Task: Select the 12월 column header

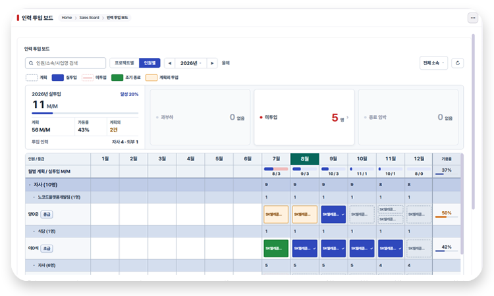Action: tap(419, 159)
